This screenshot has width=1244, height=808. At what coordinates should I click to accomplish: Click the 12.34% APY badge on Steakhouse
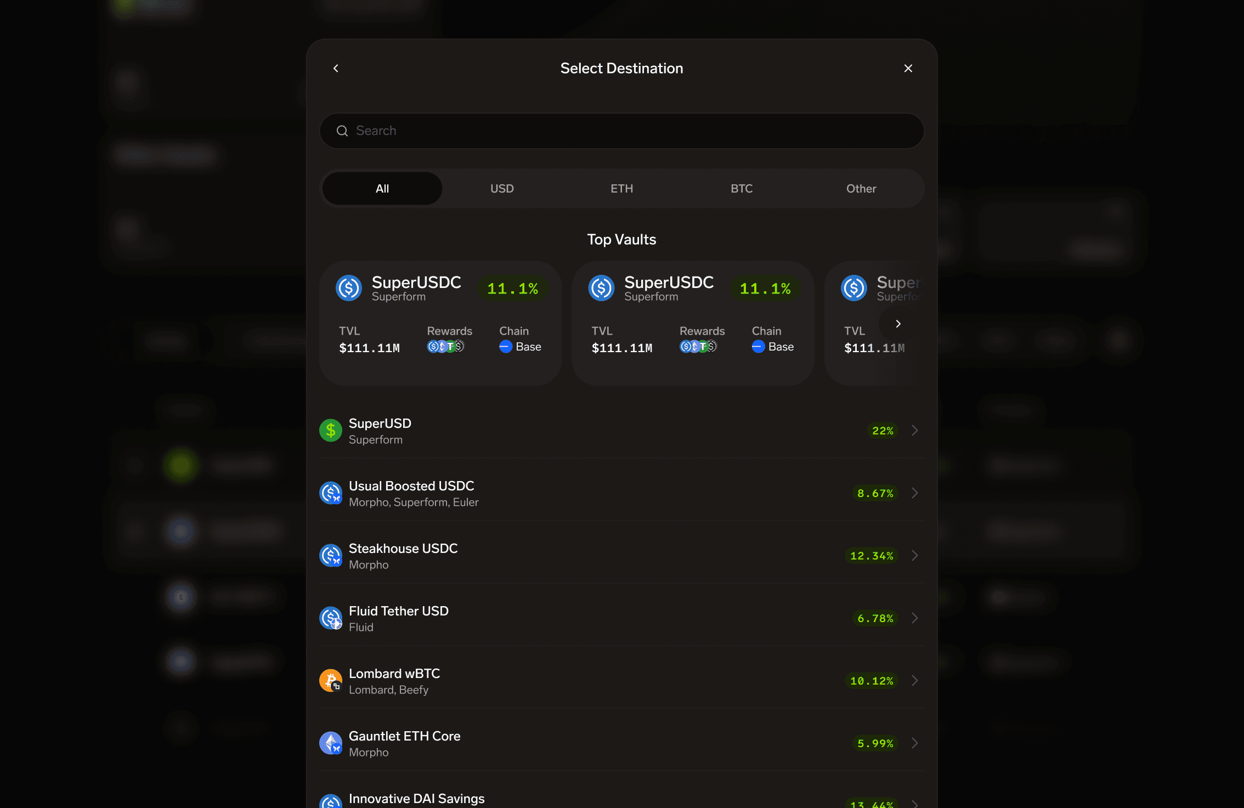(x=872, y=556)
